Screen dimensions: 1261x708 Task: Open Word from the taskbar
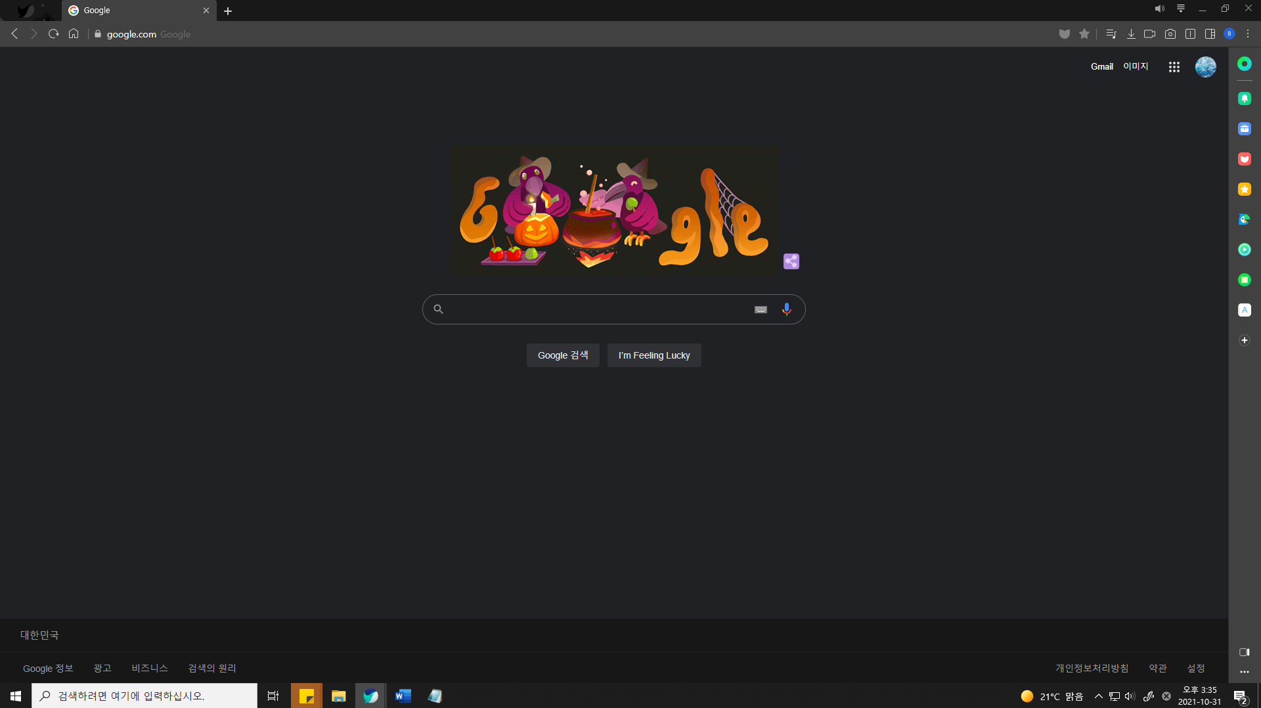pyautogui.click(x=403, y=696)
